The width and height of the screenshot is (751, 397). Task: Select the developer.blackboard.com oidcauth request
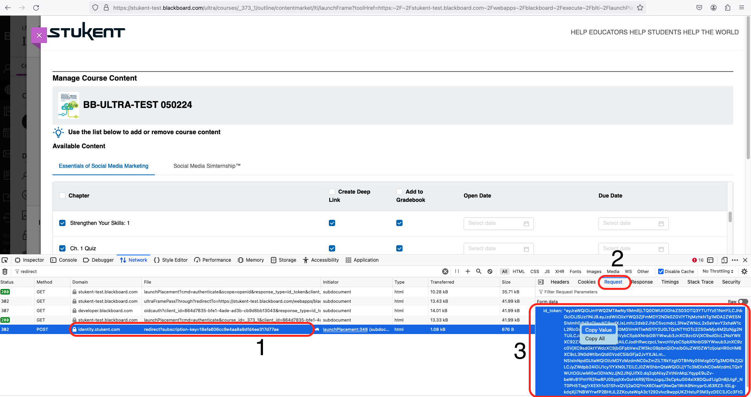click(x=267, y=311)
